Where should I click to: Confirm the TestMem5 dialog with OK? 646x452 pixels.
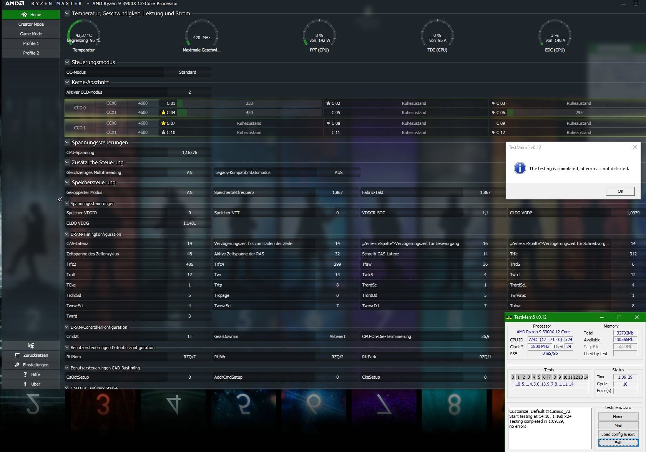tap(620, 191)
